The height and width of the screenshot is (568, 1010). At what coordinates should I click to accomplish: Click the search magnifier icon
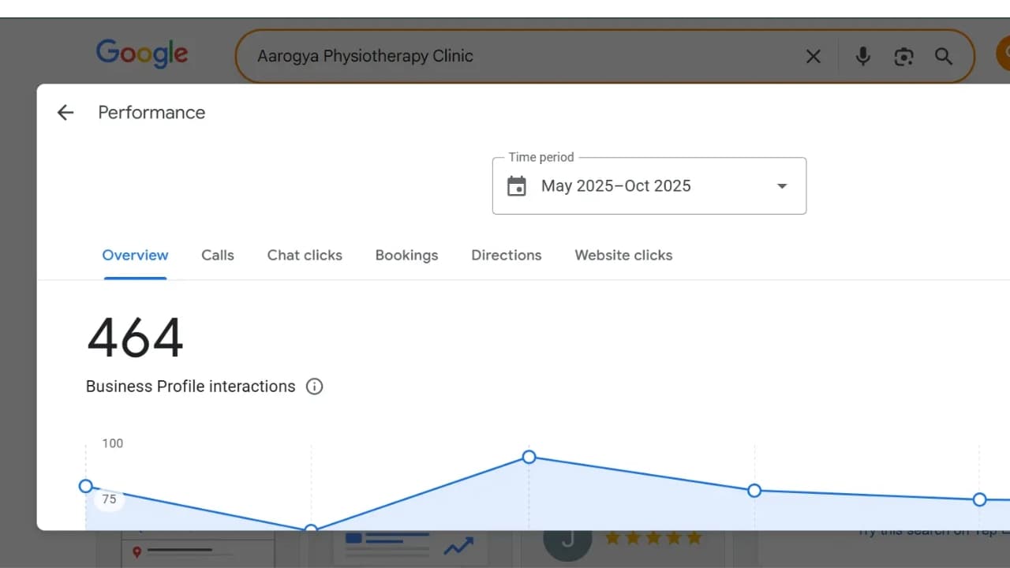click(944, 56)
